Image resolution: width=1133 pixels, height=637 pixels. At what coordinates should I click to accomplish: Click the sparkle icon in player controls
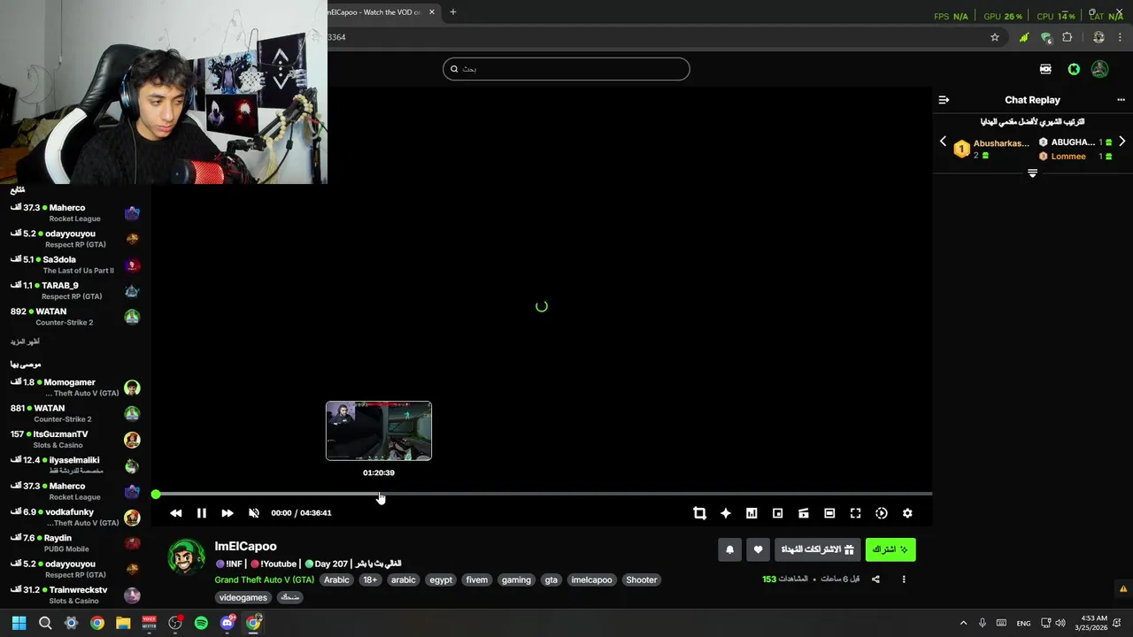tap(726, 513)
